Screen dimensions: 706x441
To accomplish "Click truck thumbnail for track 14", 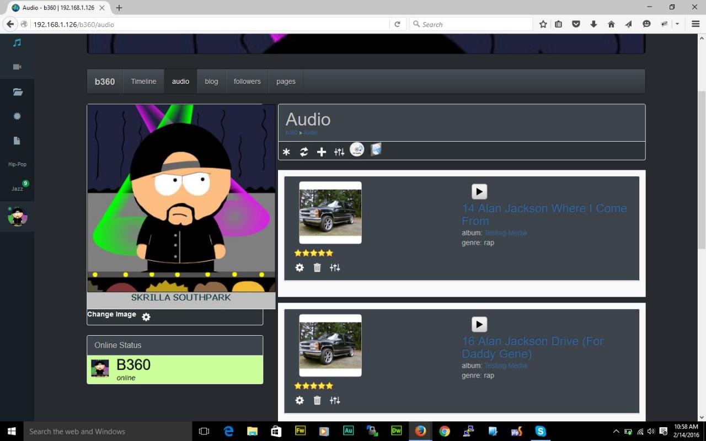I will pyautogui.click(x=330, y=213).
